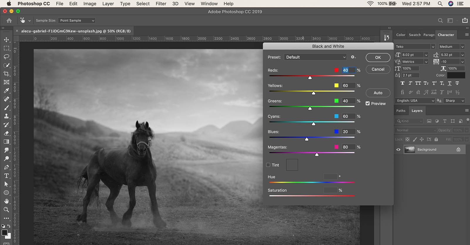Open the Sample Size dropdown
470x245 pixels.
(77, 21)
